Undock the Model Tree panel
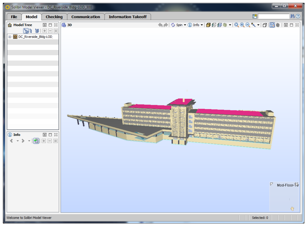The image size is (305, 225). pyautogui.click(x=45, y=25)
